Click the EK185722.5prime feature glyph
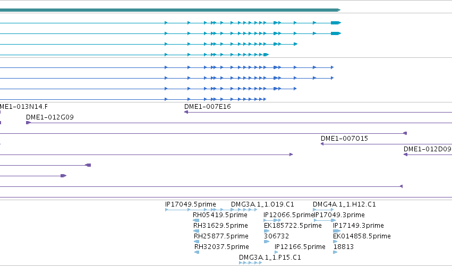This screenshot has width=452, height=266. click(267, 231)
